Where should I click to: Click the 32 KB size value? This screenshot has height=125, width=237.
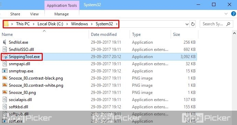click(190, 64)
